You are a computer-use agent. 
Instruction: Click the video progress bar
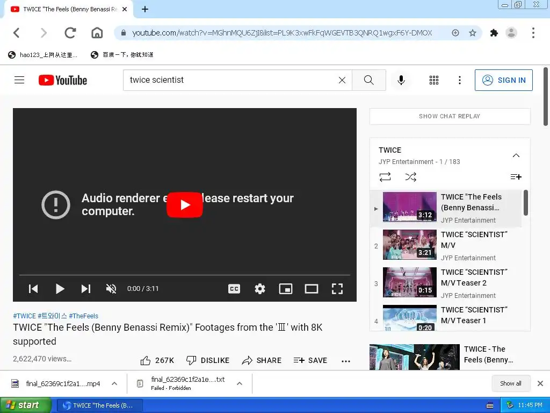pyautogui.click(x=185, y=275)
